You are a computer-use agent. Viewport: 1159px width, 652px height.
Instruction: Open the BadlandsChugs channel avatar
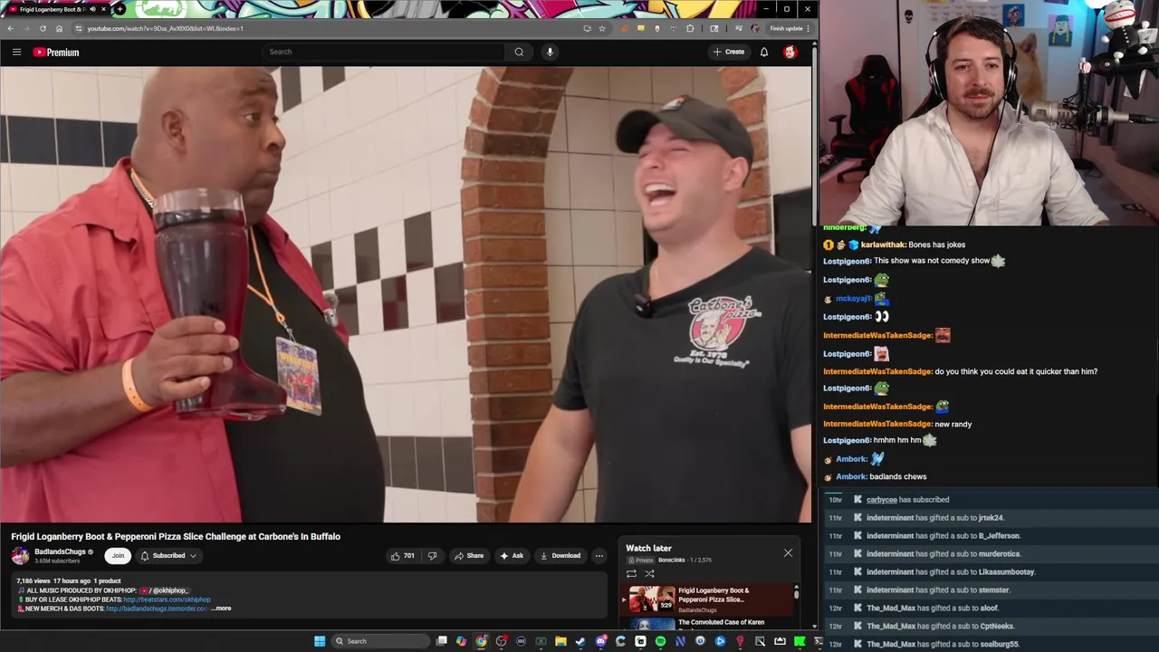pos(20,555)
